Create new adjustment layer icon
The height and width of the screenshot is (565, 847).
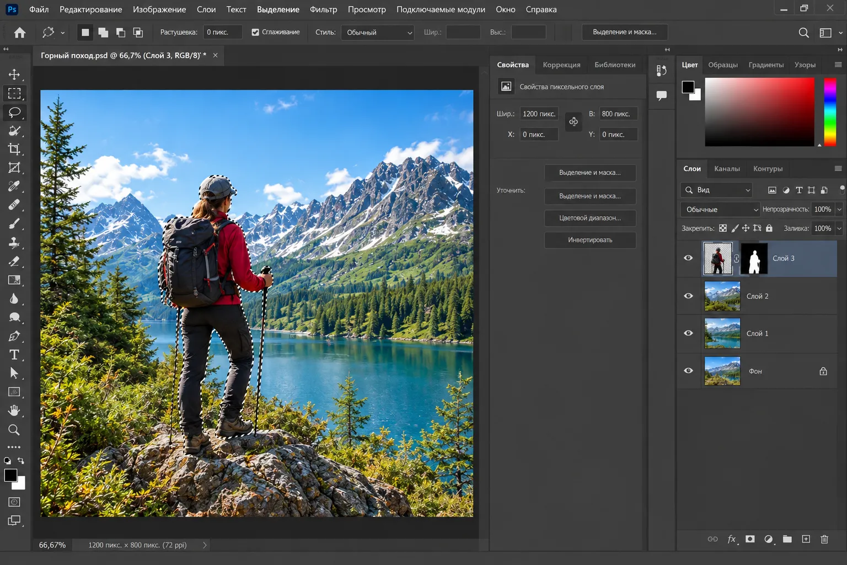(x=769, y=539)
